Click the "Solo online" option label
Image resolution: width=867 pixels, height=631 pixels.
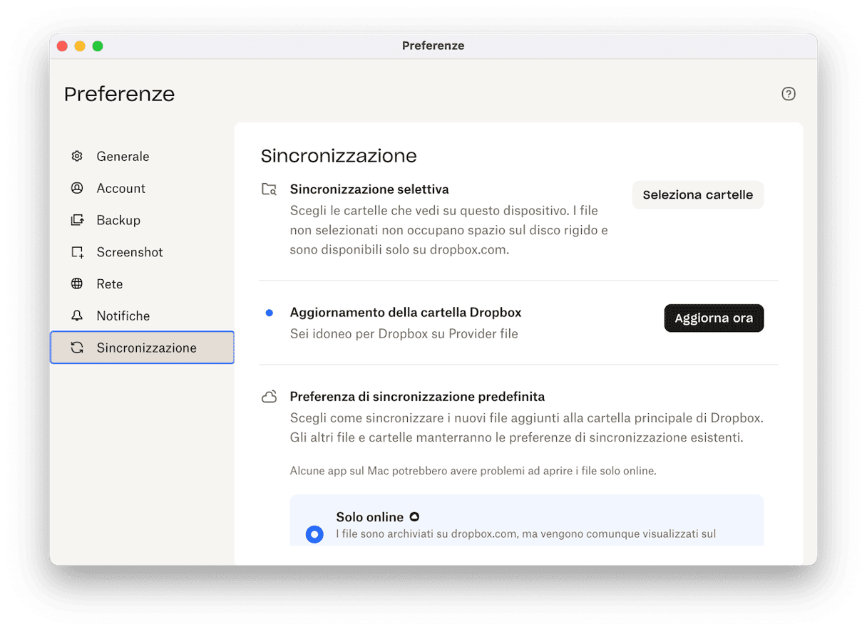[x=369, y=517]
